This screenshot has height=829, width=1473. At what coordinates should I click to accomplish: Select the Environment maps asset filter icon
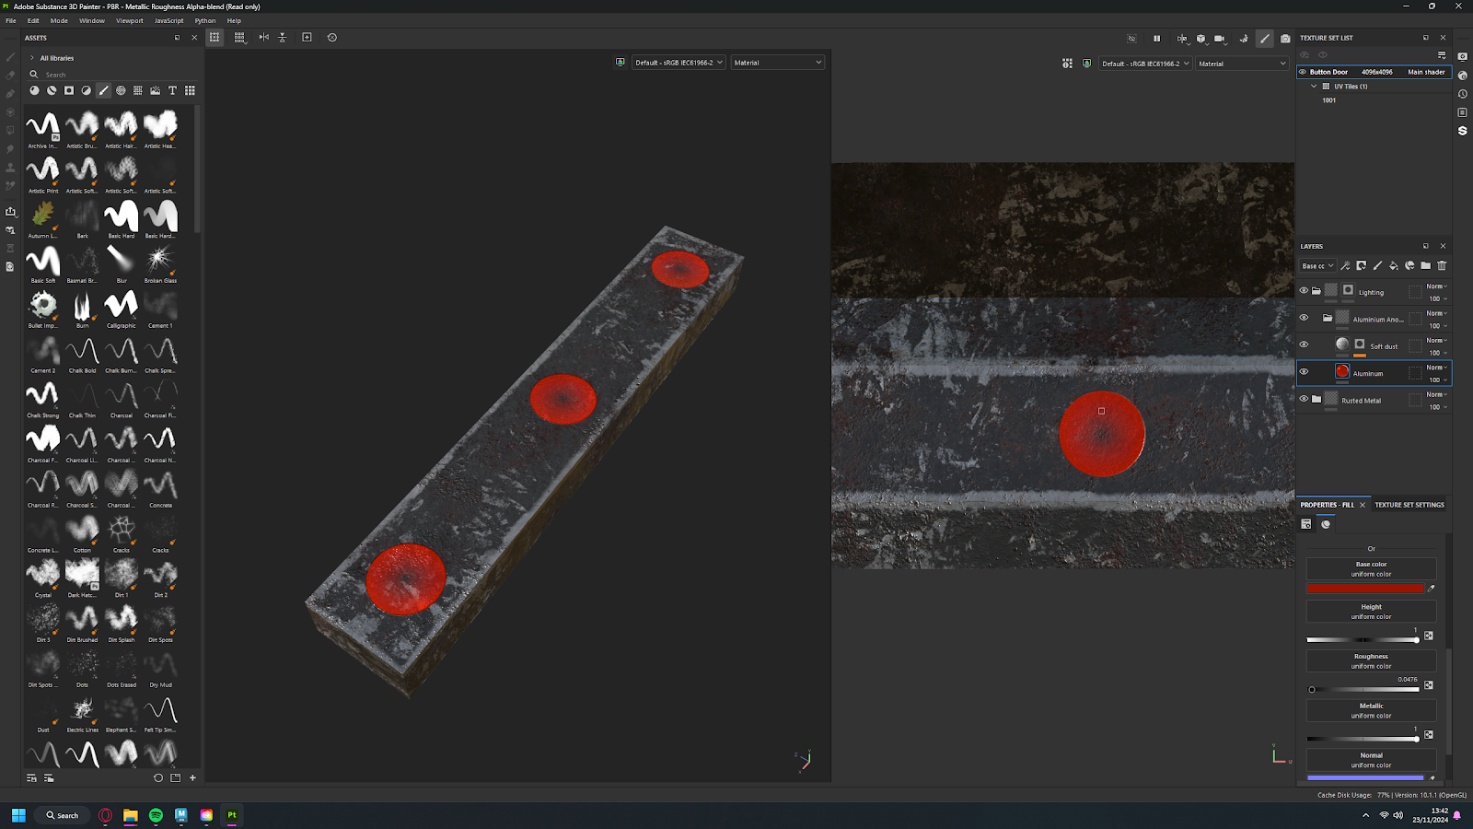point(156,90)
